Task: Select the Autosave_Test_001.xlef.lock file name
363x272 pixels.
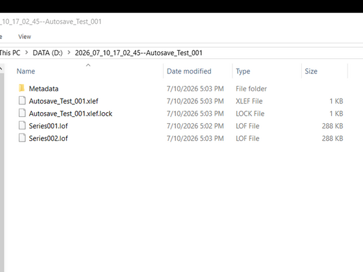Action: (x=71, y=113)
